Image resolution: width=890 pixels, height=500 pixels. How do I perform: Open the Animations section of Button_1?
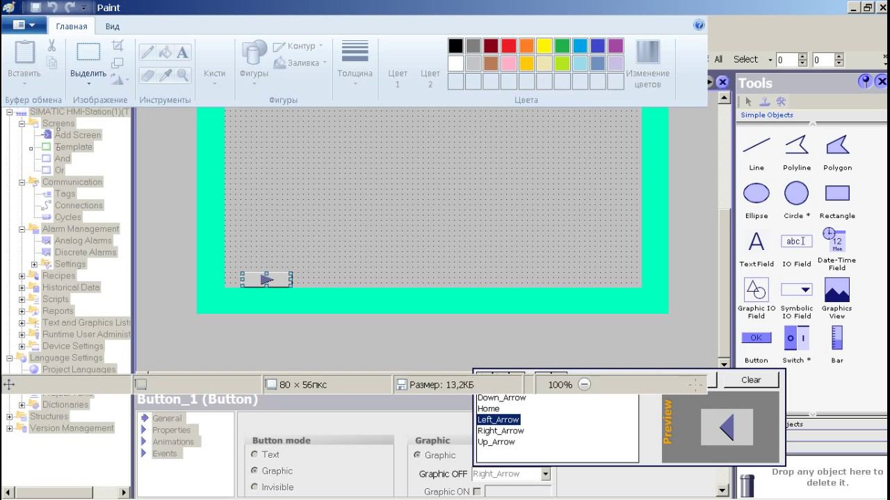pos(173,442)
